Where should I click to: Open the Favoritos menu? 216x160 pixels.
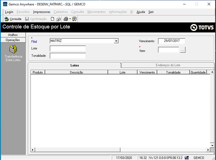tap(23, 12)
